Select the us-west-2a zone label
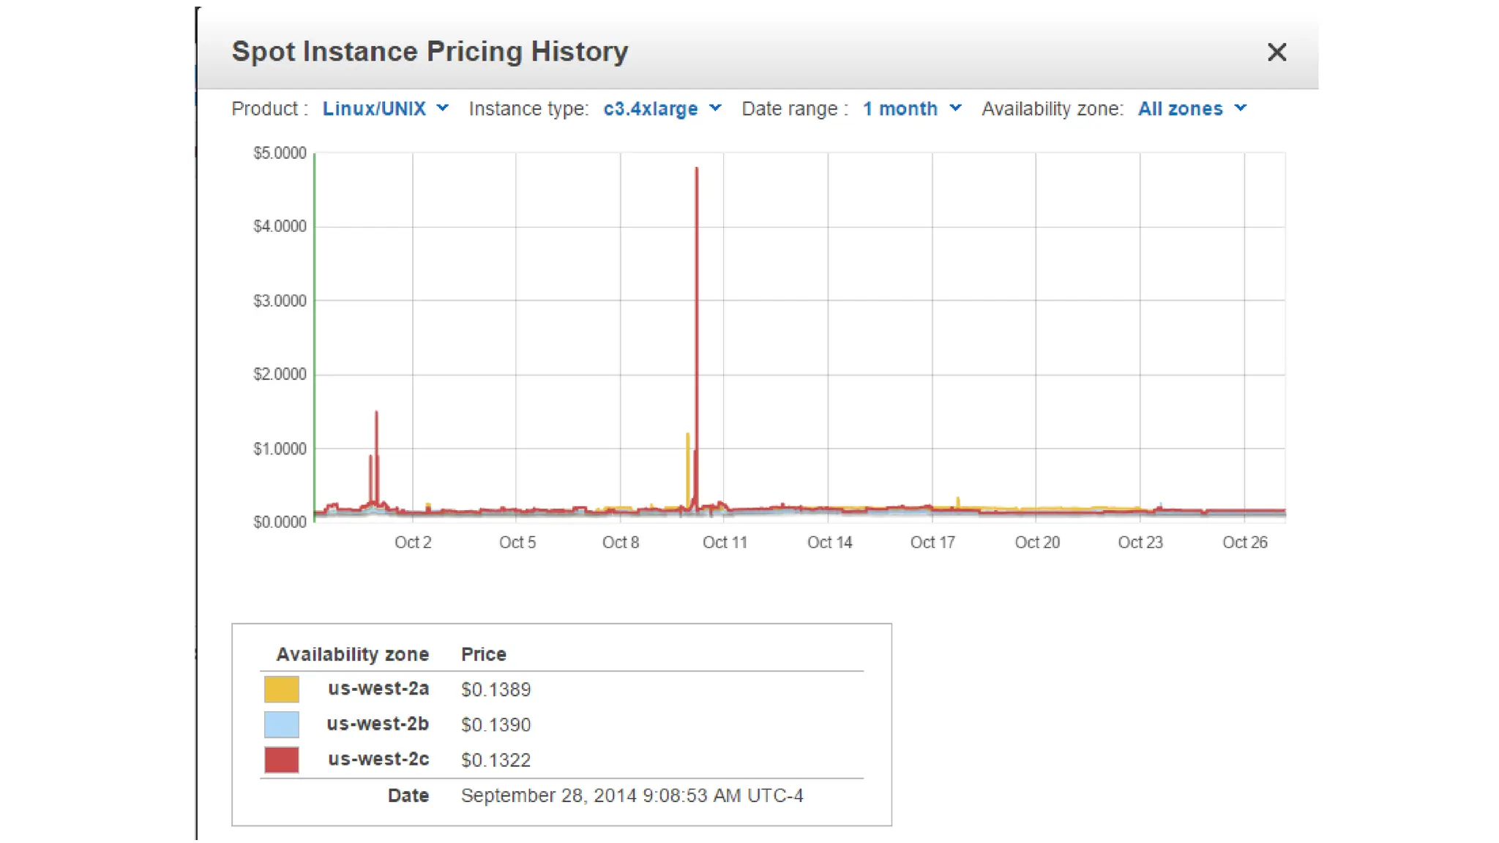This screenshot has width=1499, height=843. point(378,689)
